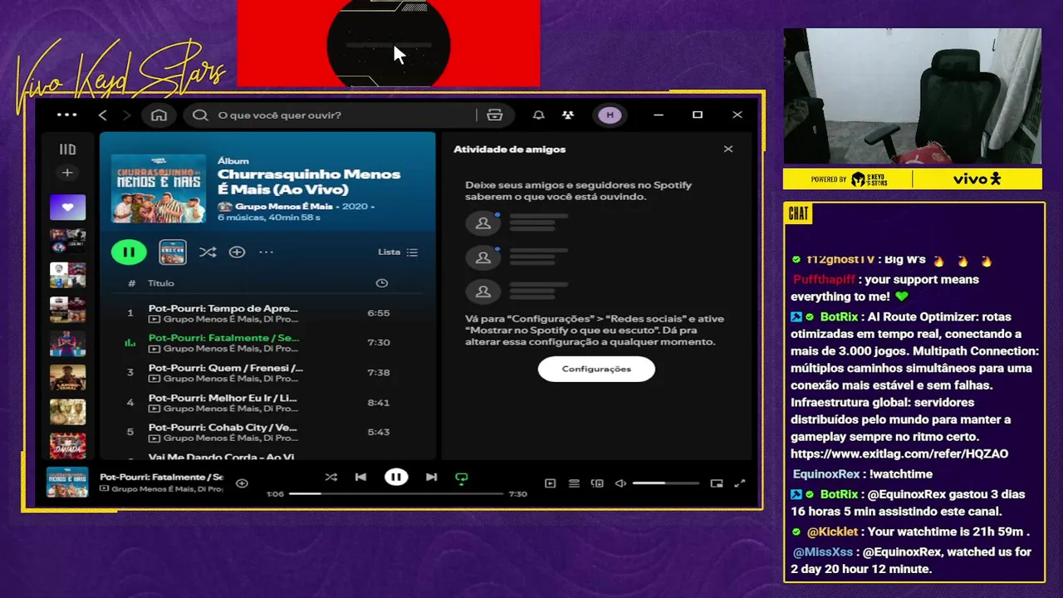This screenshot has height=598, width=1063.
Task: Pause album with the green button
Action: pos(129,252)
